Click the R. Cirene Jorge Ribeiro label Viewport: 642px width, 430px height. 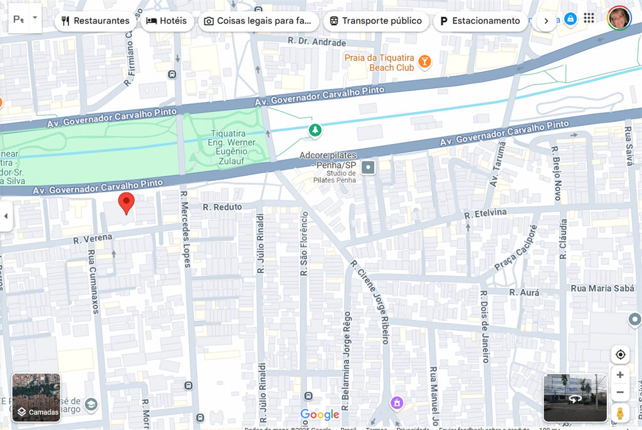pos(370,301)
